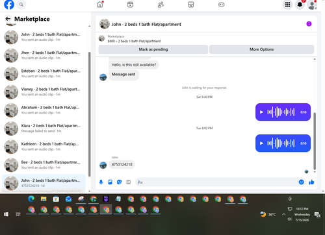Image resolution: width=325 pixels, height=235 pixels.
Task: Open Microsoft Edge from the taskbar
Action: [31, 199]
